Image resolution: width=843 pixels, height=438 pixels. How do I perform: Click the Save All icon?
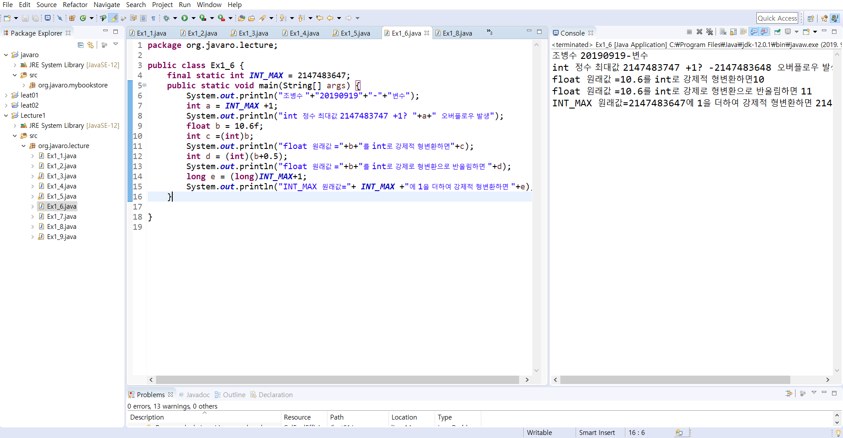click(x=35, y=18)
